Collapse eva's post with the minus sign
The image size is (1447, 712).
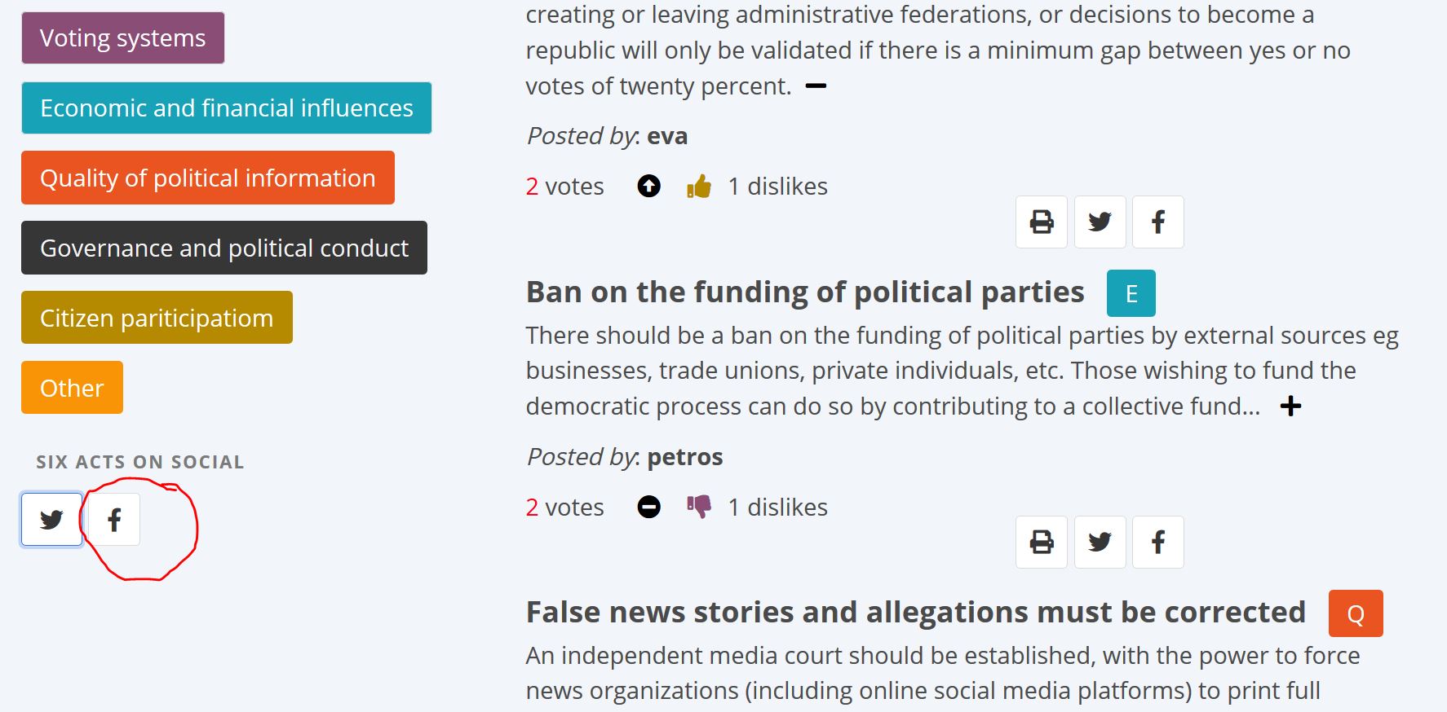tap(816, 86)
